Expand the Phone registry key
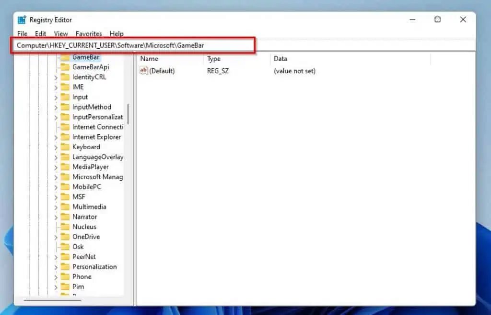The height and width of the screenshot is (315, 491). 57,276
